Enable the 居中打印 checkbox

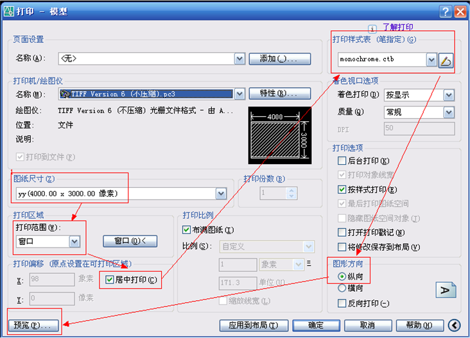(110, 280)
